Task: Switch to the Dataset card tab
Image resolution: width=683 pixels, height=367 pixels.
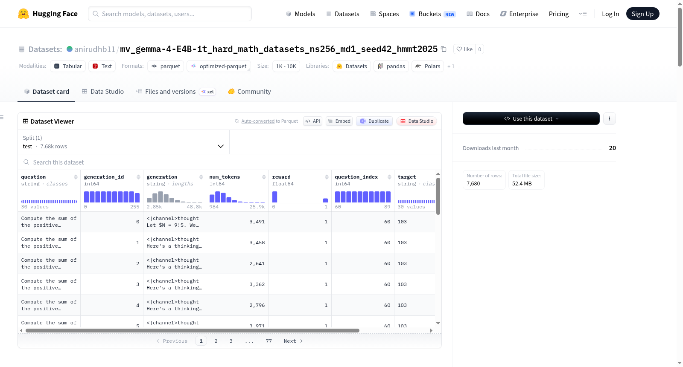Action: pyautogui.click(x=47, y=92)
